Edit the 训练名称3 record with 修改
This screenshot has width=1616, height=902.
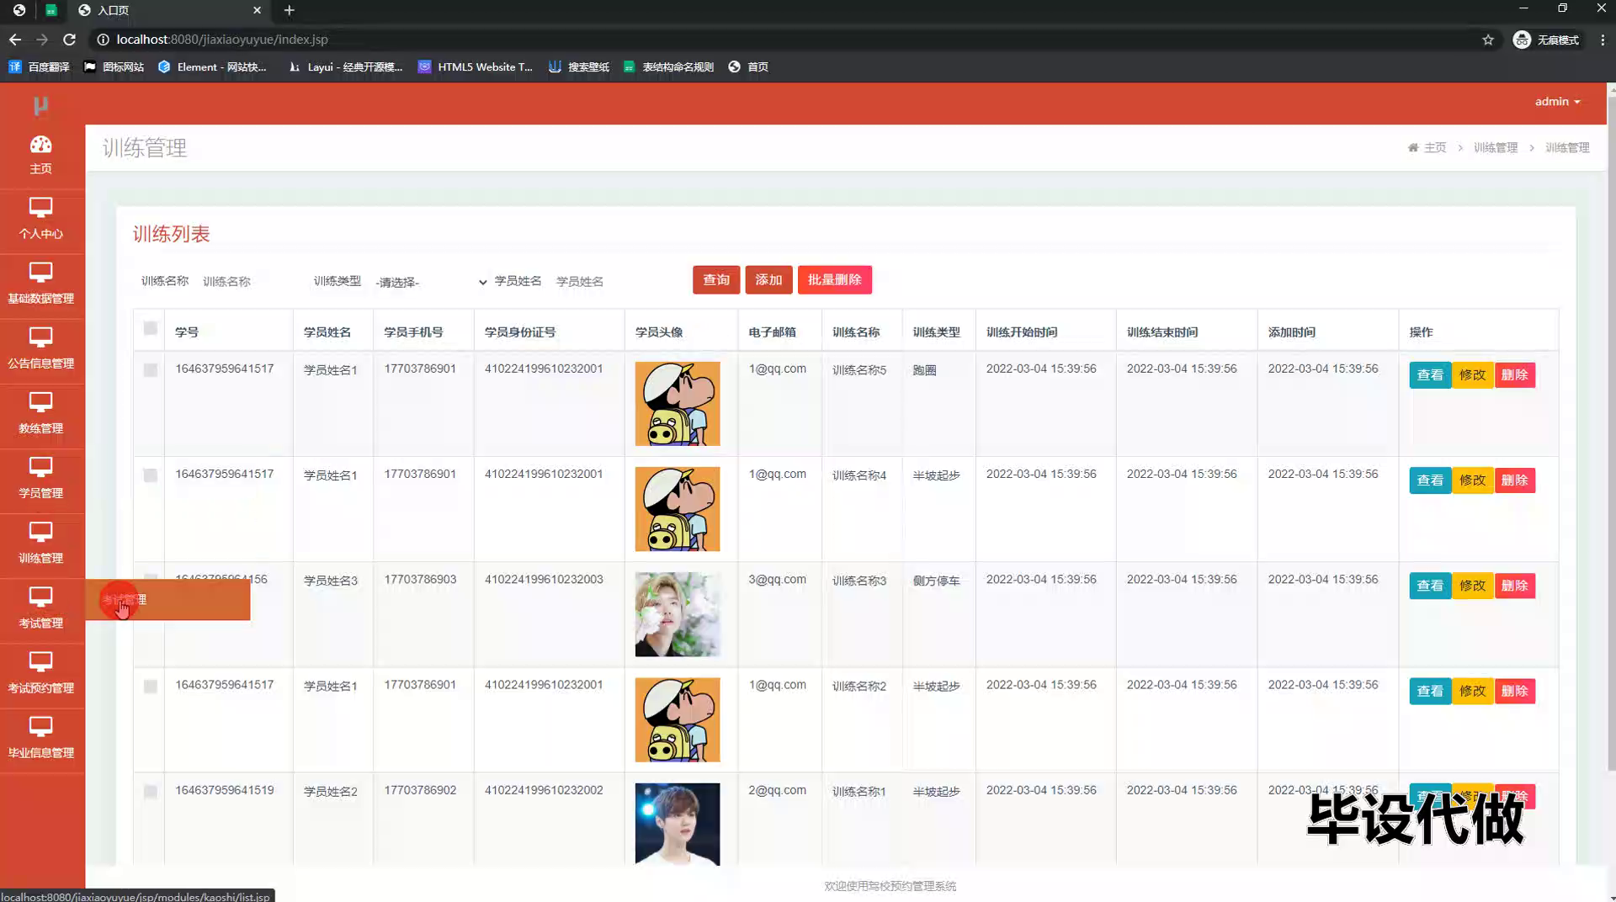[1473, 585]
